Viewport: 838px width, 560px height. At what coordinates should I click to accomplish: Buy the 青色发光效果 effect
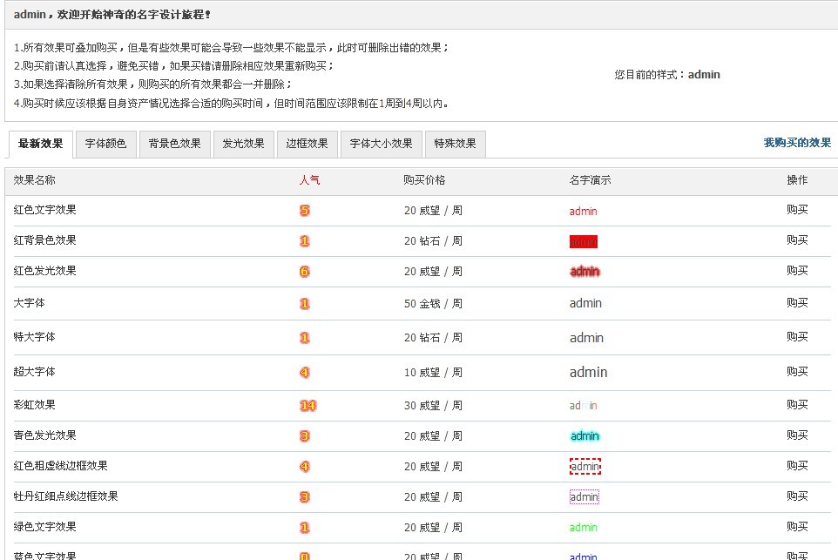(797, 435)
